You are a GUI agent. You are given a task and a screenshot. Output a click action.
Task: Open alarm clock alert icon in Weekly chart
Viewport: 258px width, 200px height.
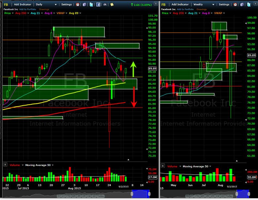235,5
